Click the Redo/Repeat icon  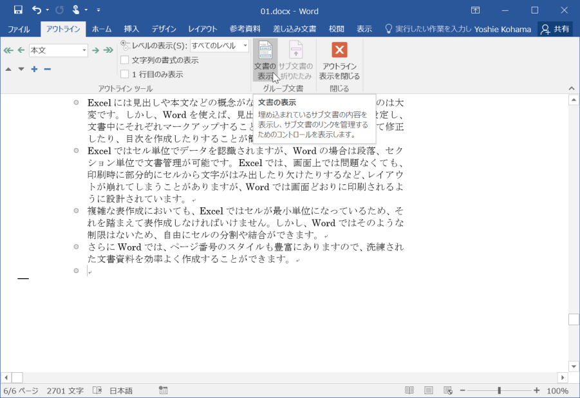[60, 10]
